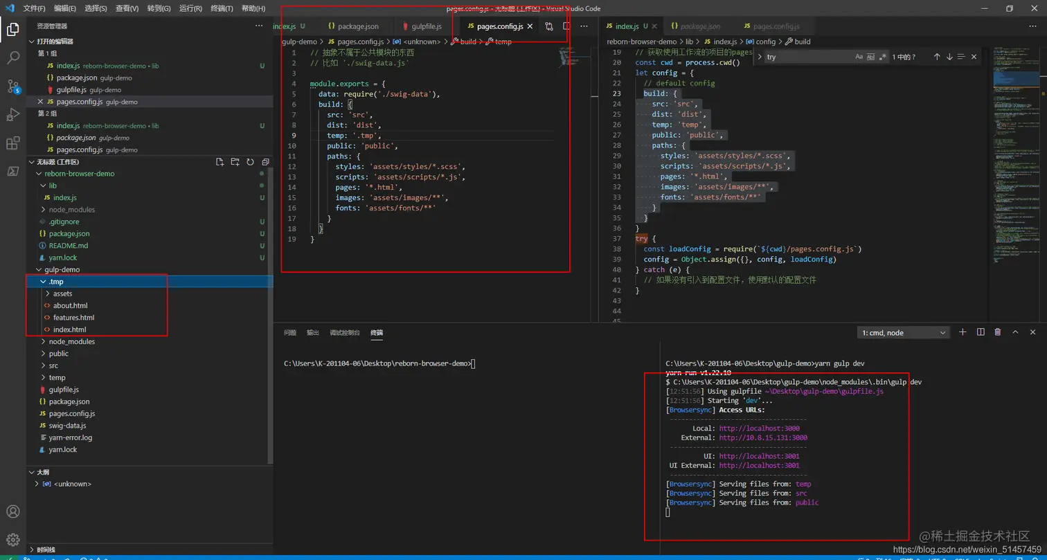Toggle regular expression in find widget

coord(882,57)
